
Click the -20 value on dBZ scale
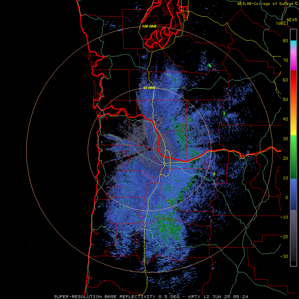coord(284,237)
